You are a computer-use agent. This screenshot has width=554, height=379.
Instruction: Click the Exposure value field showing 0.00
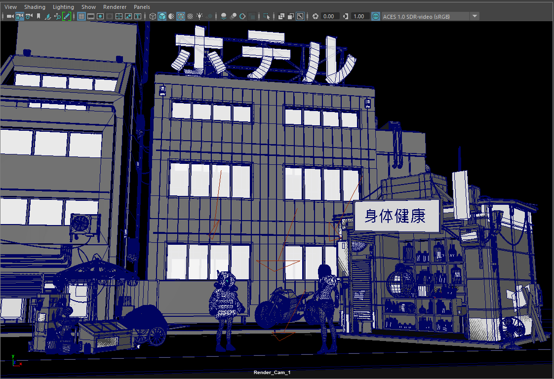click(330, 16)
